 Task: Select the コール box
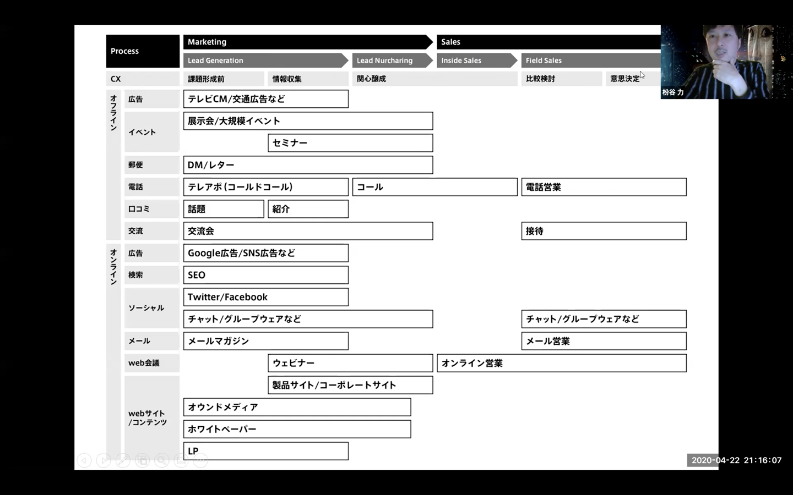pos(435,187)
